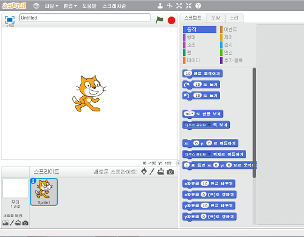Image resolution: width=304 pixels, height=237 pixels.
Task: Upload backdrop from file
Action: coord(18,223)
